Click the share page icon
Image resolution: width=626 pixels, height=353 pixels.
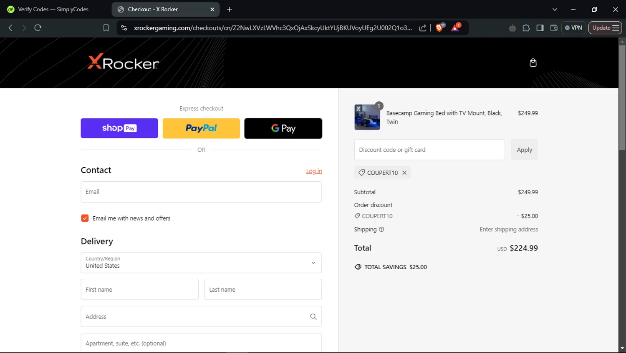point(423,28)
